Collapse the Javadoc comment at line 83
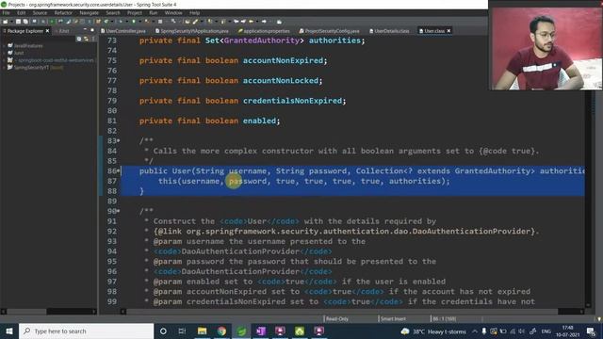The width and height of the screenshot is (603, 339). pyautogui.click(x=119, y=140)
